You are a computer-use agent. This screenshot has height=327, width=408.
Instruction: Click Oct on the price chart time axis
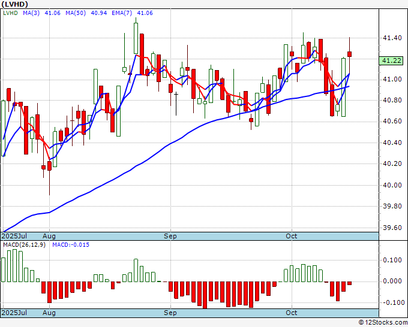(291, 236)
